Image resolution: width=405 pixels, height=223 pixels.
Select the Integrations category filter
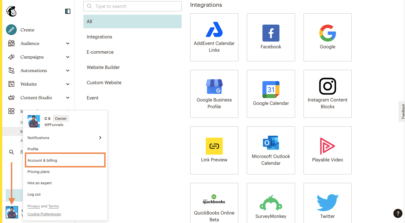coord(132,37)
